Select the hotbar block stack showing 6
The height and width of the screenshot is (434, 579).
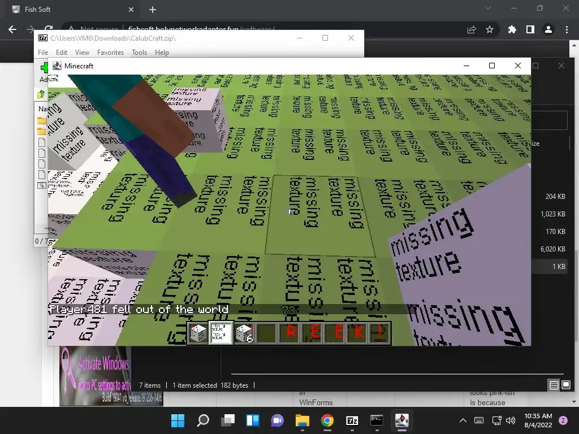point(244,333)
